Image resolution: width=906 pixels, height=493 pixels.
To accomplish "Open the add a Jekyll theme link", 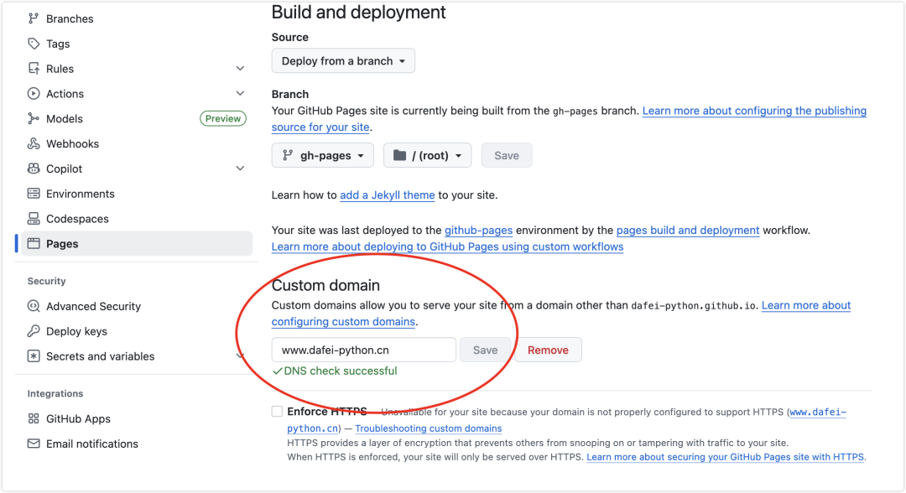I will click(387, 195).
